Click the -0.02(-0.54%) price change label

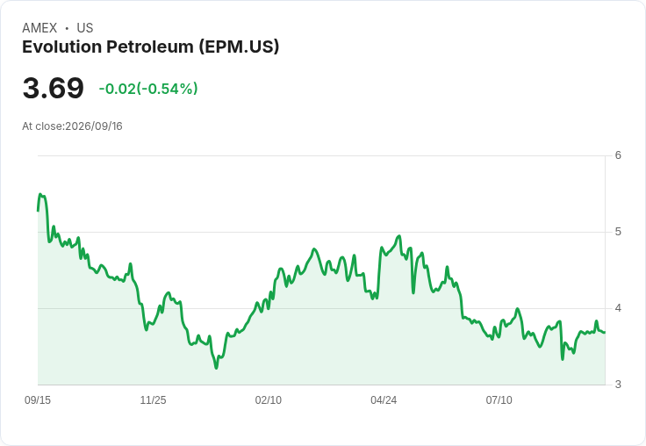(148, 89)
